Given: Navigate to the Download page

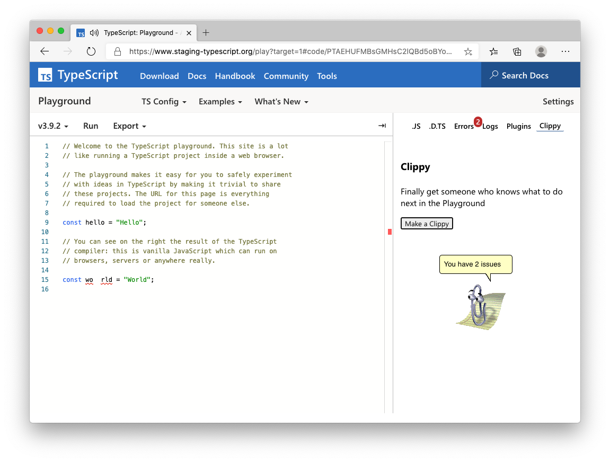Looking at the screenshot, I should (160, 76).
